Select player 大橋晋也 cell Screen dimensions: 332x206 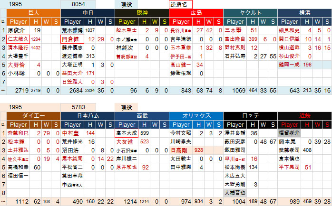point(235,193)
